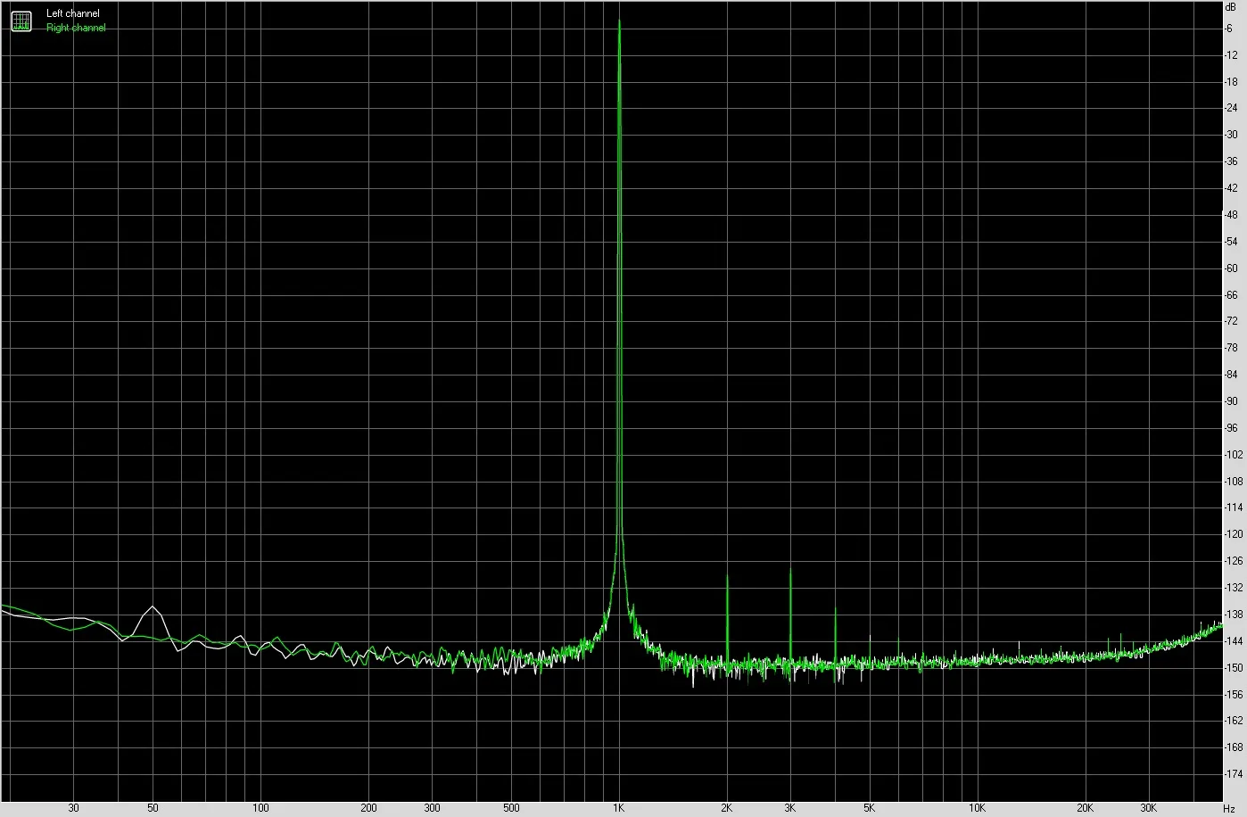Click the 2K frequency axis label
Screen dimensions: 1247x817
pyautogui.click(x=726, y=809)
